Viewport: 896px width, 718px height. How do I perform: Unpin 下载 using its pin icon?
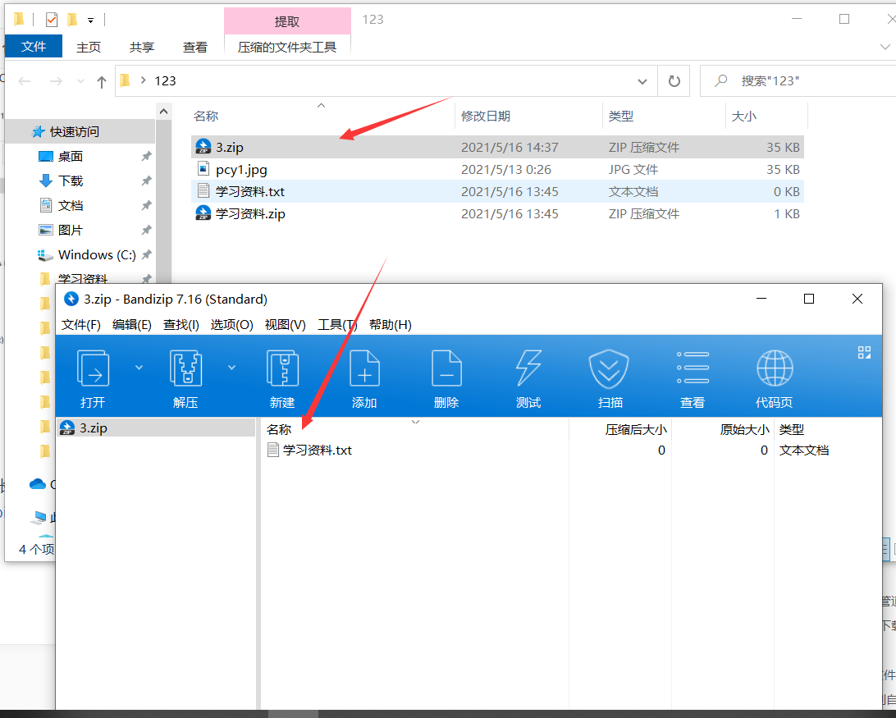(x=146, y=181)
